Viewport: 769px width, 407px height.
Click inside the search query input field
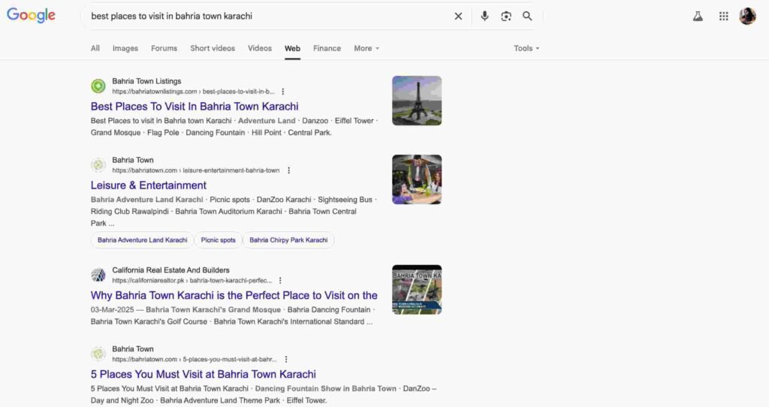pyautogui.click(x=267, y=17)
